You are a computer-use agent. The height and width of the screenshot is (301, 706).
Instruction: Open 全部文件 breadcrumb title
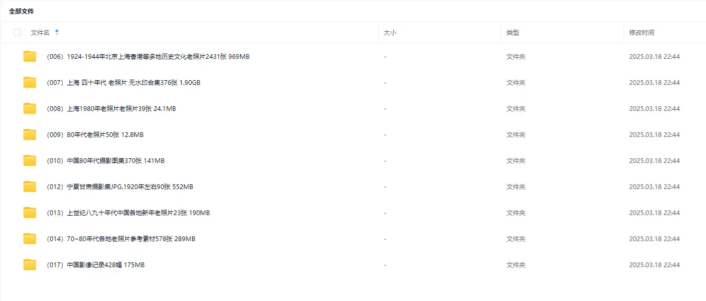(x=21, y=11)
